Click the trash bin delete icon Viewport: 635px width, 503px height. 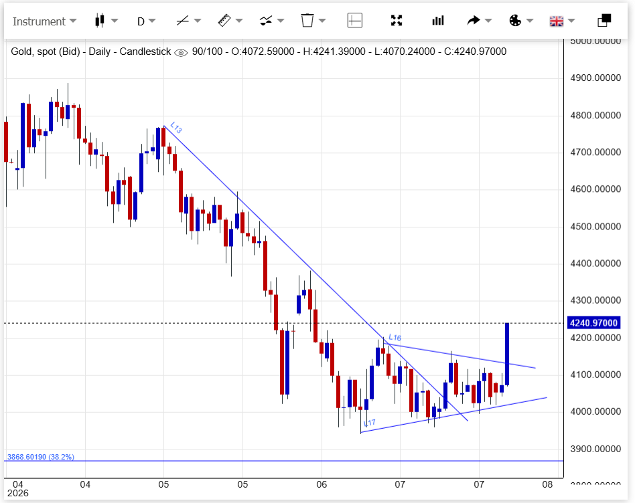307,20
